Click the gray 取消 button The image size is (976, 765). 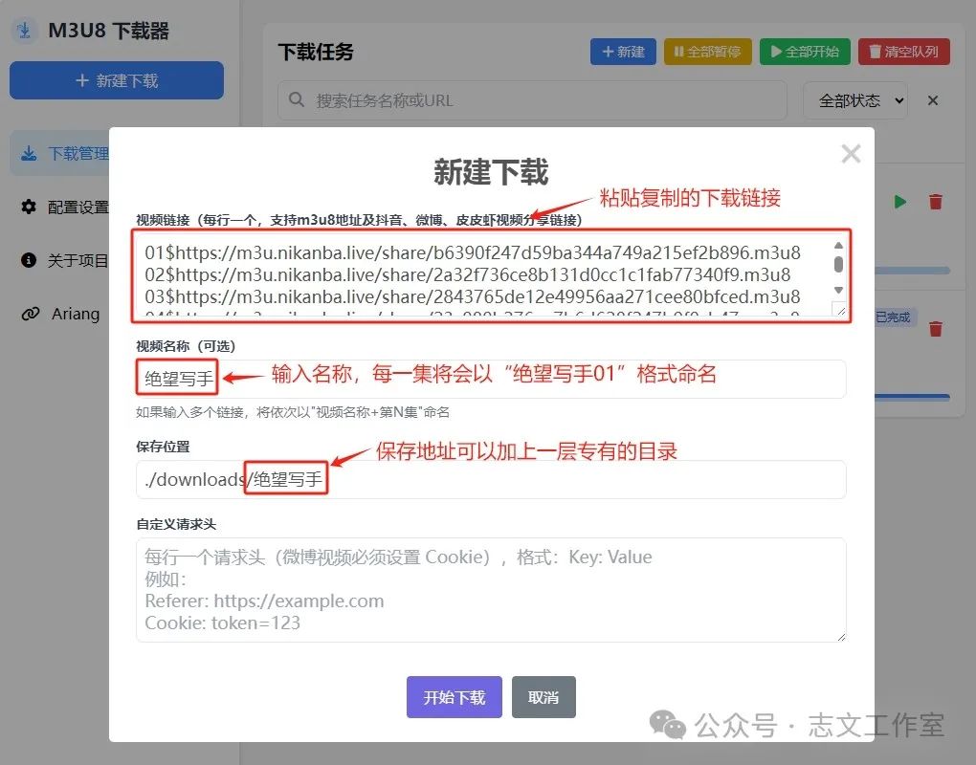543,697
